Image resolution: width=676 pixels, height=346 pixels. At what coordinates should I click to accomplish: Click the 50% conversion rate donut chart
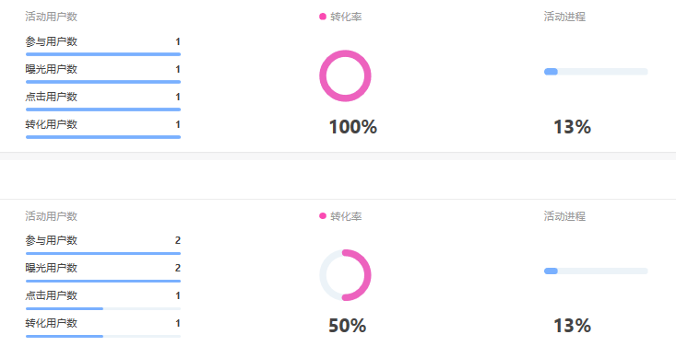point(345,275)
